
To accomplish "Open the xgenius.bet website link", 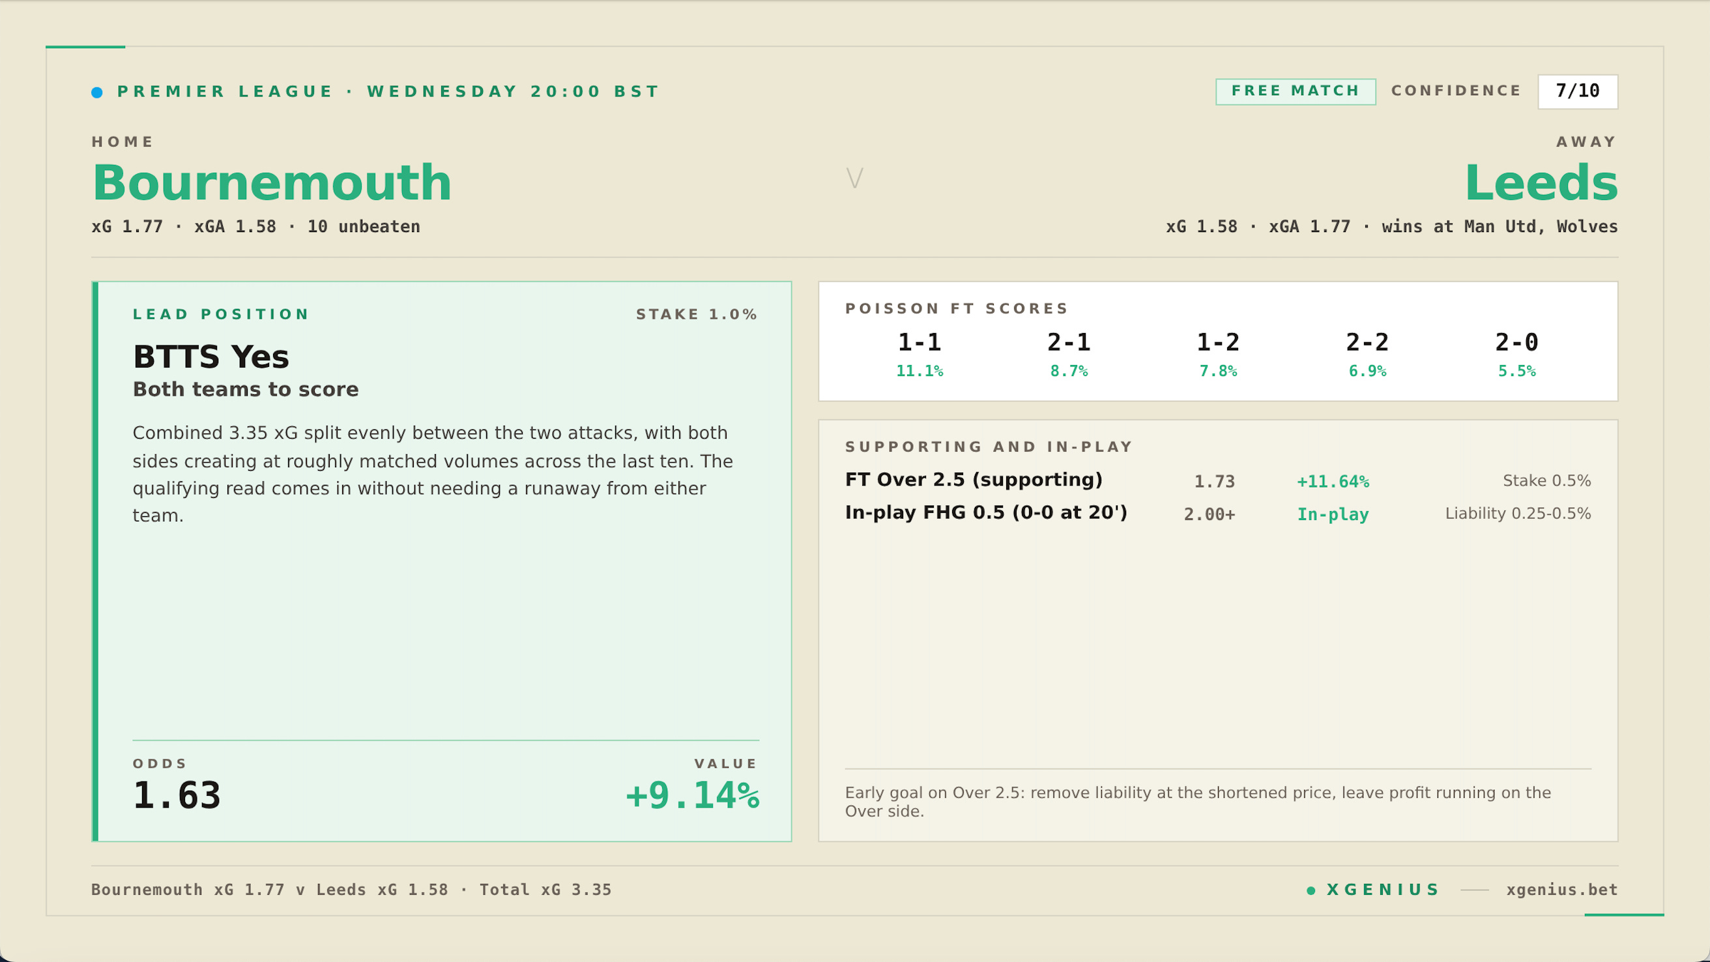I will [1561, 890].
